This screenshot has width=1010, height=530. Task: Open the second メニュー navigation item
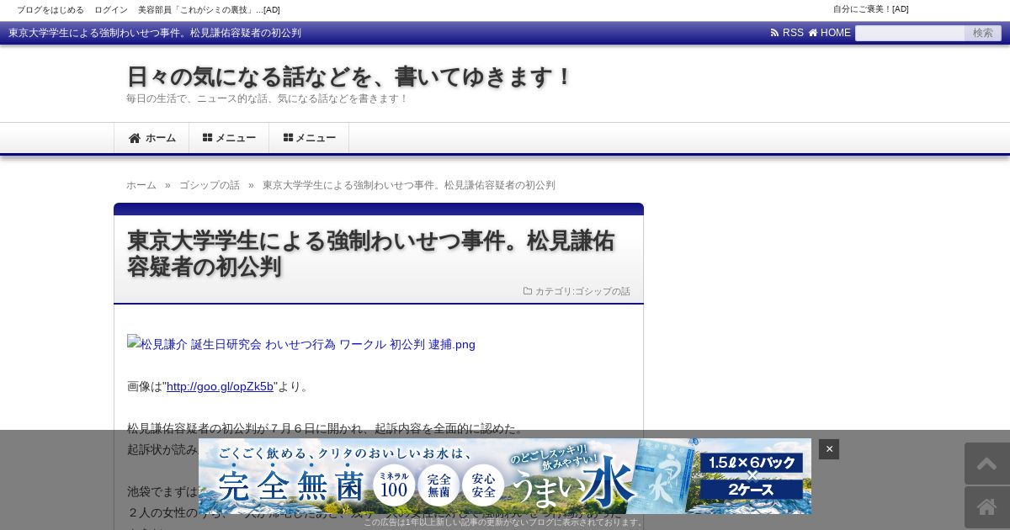click(309, 138)
